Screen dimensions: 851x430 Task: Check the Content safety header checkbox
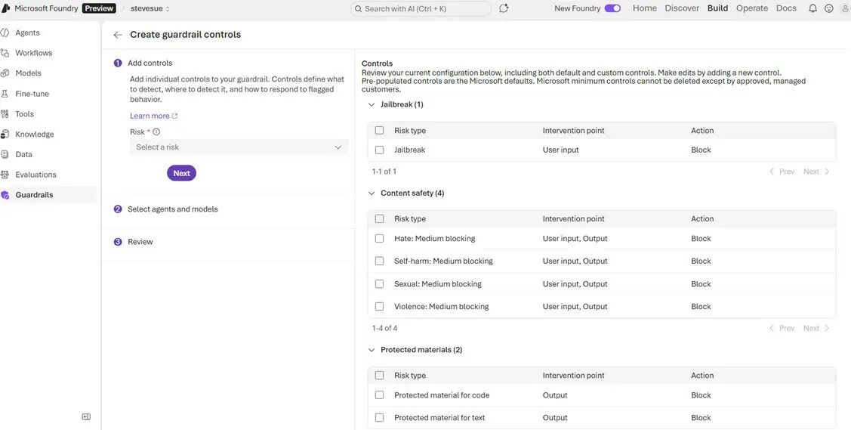pos(379,219)
